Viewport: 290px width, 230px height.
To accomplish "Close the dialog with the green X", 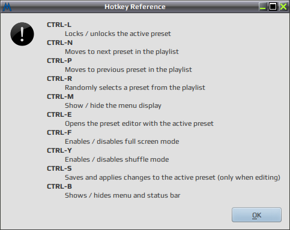I will [x=283, y=7].
